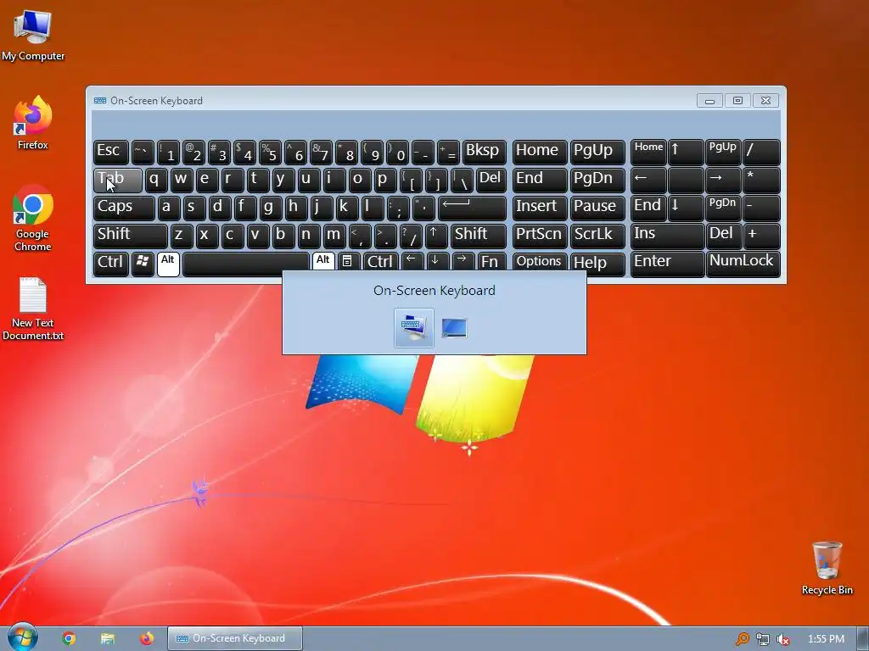Click the numpad up arrow key
The width and height of the screenshot is (869, 651).
click(x=686, y=152)
